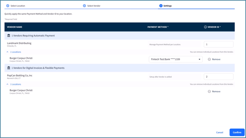Click the Select Location step checkmark icon
This screenshot has width=246, height=138.
click(8, 6)
